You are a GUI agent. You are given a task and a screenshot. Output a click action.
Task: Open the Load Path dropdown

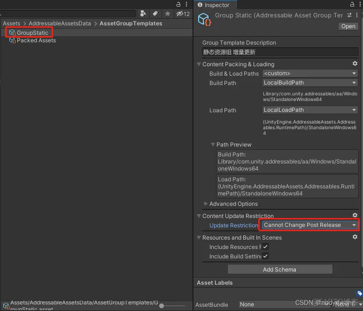310,110
